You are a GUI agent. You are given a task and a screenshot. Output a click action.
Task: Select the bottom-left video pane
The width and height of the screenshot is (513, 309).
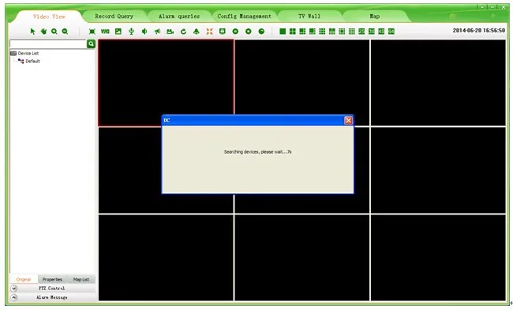click(166, 258)
